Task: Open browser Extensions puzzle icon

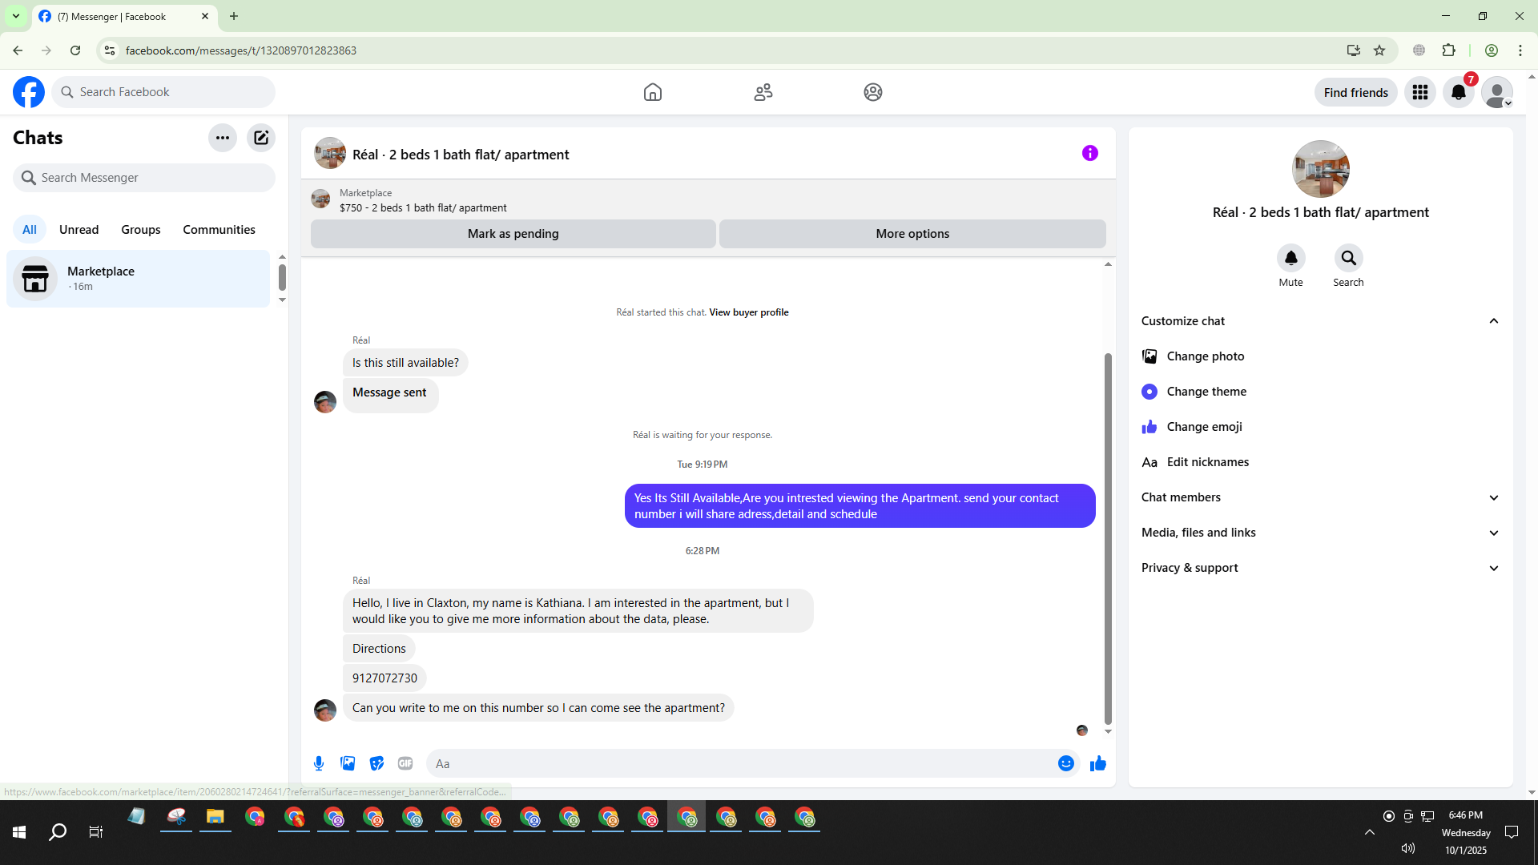Action: tap(1448, 50)
